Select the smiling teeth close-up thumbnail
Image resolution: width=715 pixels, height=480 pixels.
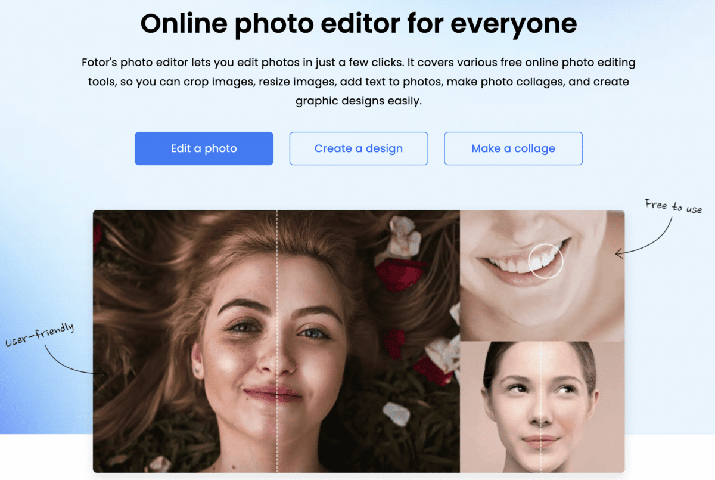(x=542, y=275)
